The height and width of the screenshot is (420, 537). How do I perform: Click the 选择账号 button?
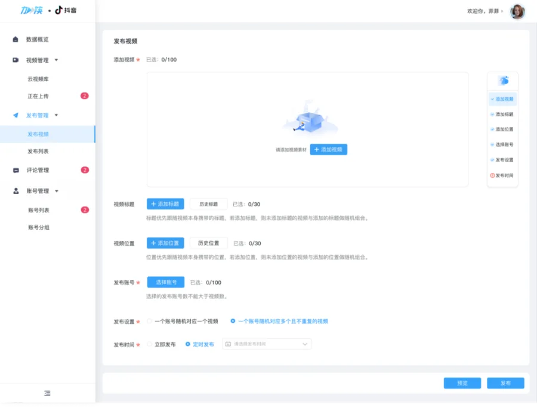pyautogui.click(x=166, y=282)
